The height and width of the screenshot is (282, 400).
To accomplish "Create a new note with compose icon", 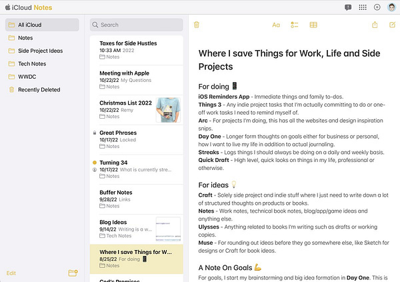I will click(x=393, y=25).
